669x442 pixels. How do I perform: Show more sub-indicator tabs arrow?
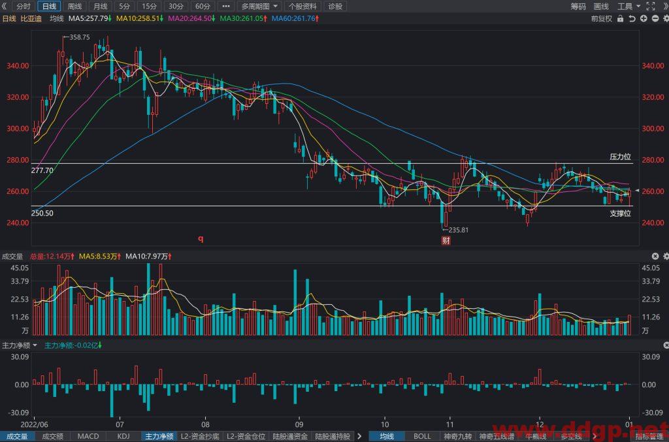tap(359, 437)
